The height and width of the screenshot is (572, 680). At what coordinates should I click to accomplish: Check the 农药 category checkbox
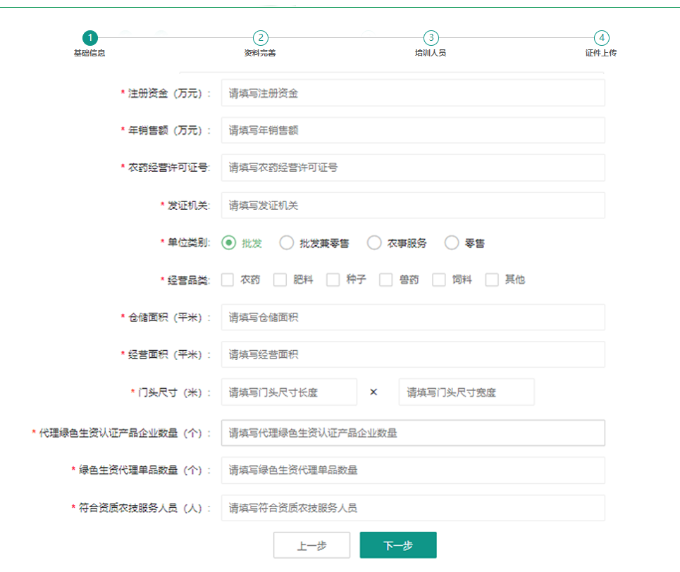click(x=228, y=280)
